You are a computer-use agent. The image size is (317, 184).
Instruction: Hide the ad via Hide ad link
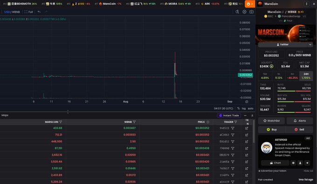click(308, 171)
